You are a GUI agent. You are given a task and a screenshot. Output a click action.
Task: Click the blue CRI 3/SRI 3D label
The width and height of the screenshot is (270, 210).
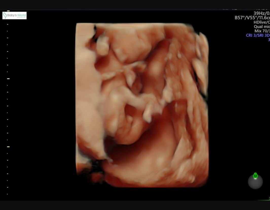258,35
